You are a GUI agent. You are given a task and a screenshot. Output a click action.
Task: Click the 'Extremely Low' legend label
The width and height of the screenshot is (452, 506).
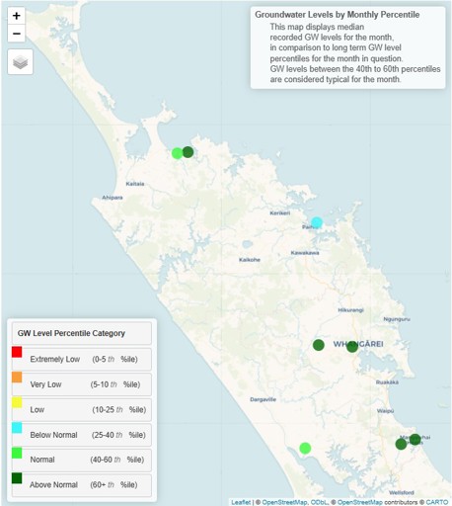(55, 359)
